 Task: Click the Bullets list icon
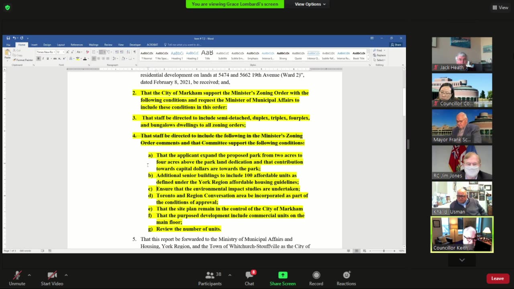[94, 52]
